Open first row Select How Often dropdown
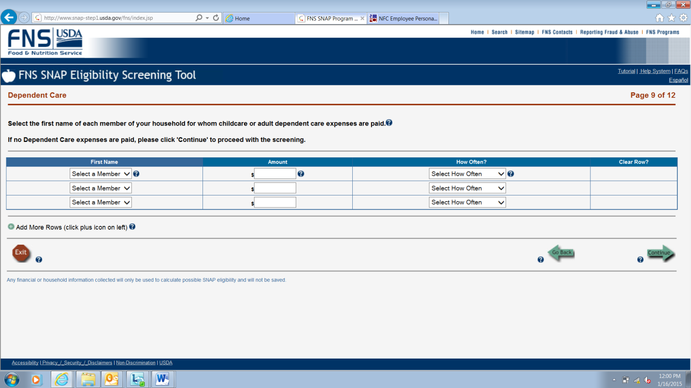 tap(467, 174)
